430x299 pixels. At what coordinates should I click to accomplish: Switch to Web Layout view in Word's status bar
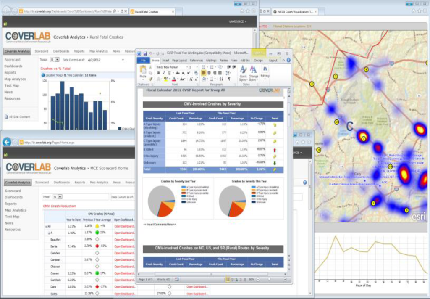tap(236, 279)
